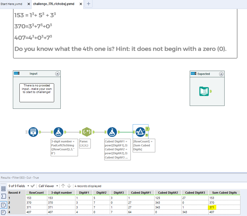Click the Sum Cubed Digits column header
This screenshot has width=247, height=216.
(x=224, y=193)
